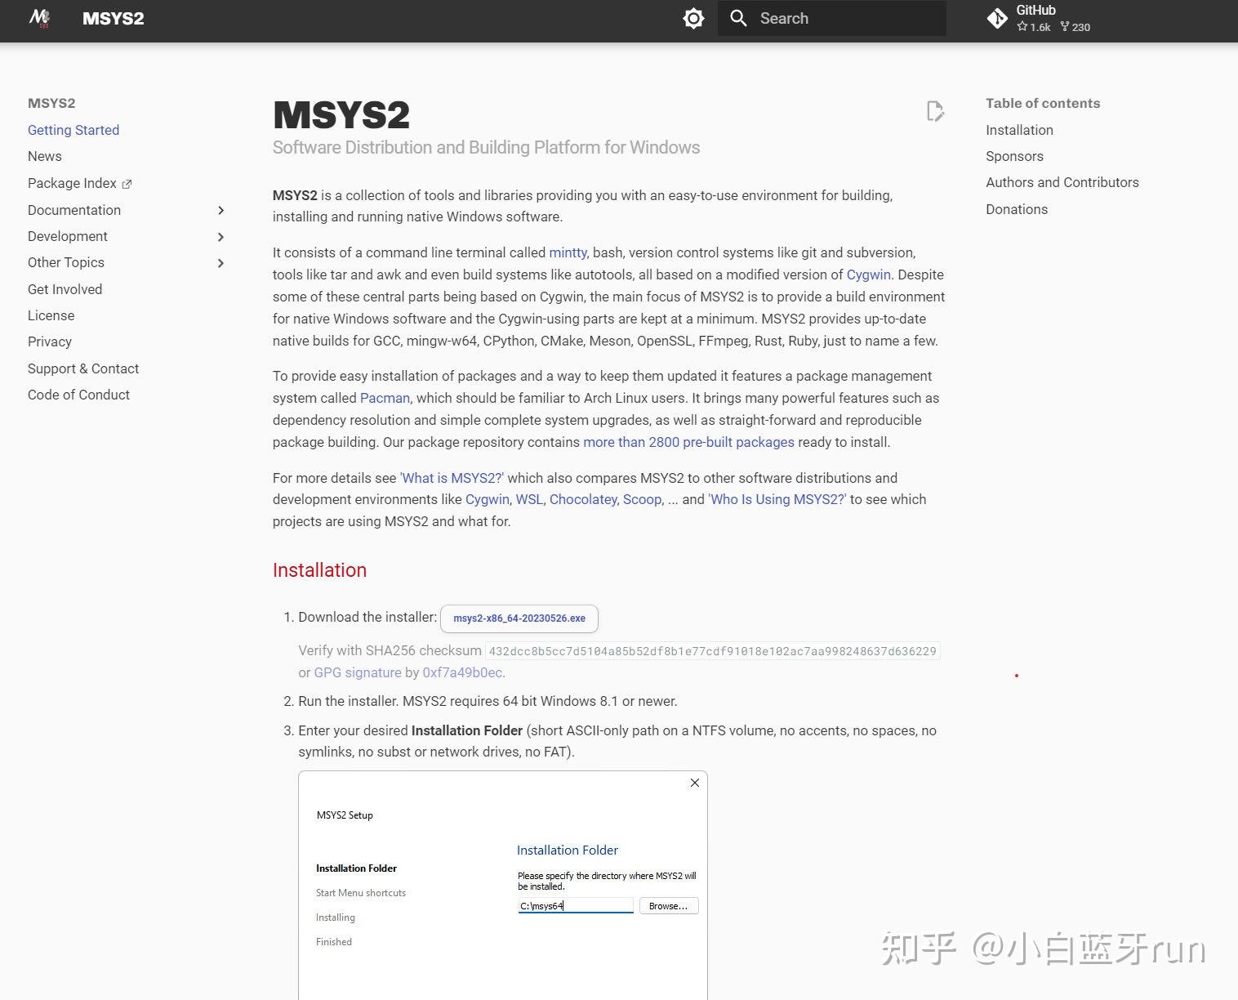
Task: Download msys2-x86_64-20230526.exe installer
Action: [519, 618]
